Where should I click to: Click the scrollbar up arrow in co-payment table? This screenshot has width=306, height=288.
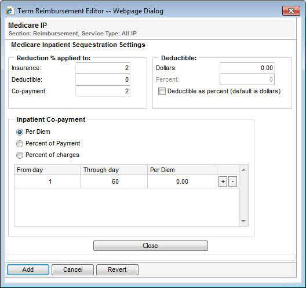pos(243,170)
